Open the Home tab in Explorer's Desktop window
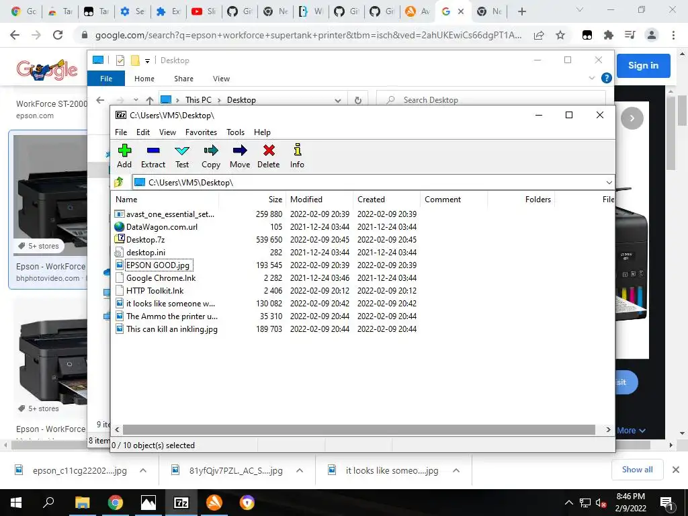688x516 pixels. pyautogui.click(x=144, y=79)
